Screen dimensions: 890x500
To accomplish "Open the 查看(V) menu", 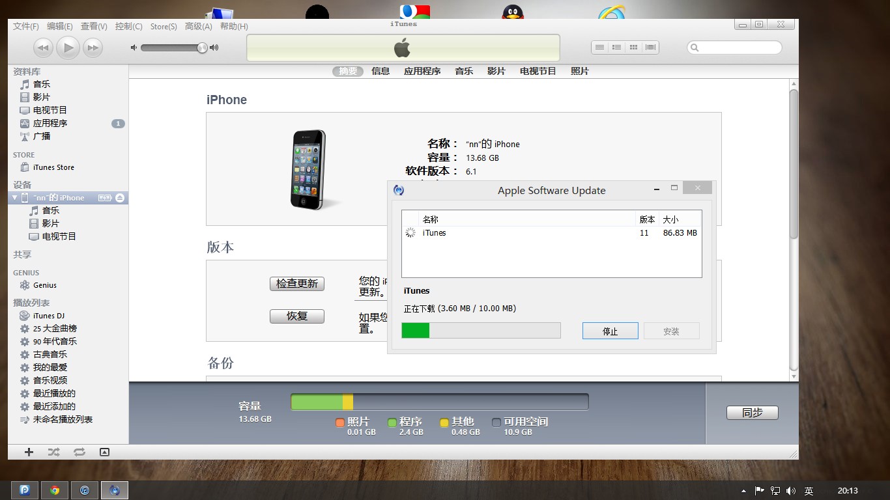I will [x=94, y=26].
